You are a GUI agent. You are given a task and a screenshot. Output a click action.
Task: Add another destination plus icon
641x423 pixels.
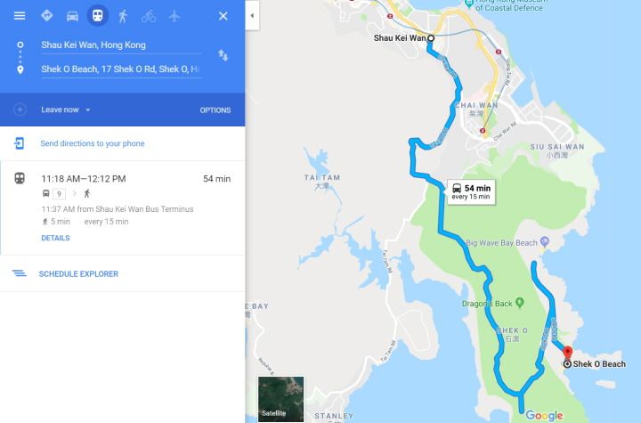[x=20, y=110]
